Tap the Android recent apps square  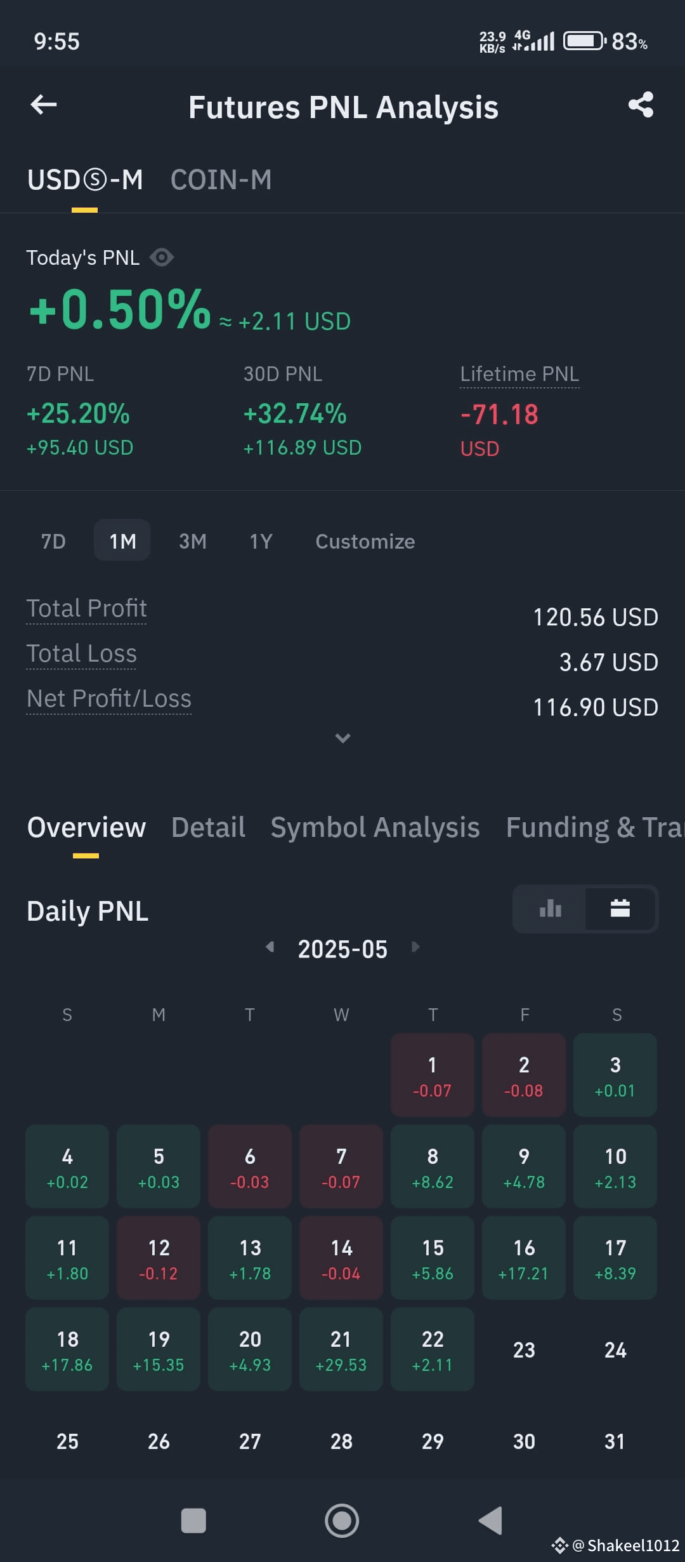click(193, 1521)
